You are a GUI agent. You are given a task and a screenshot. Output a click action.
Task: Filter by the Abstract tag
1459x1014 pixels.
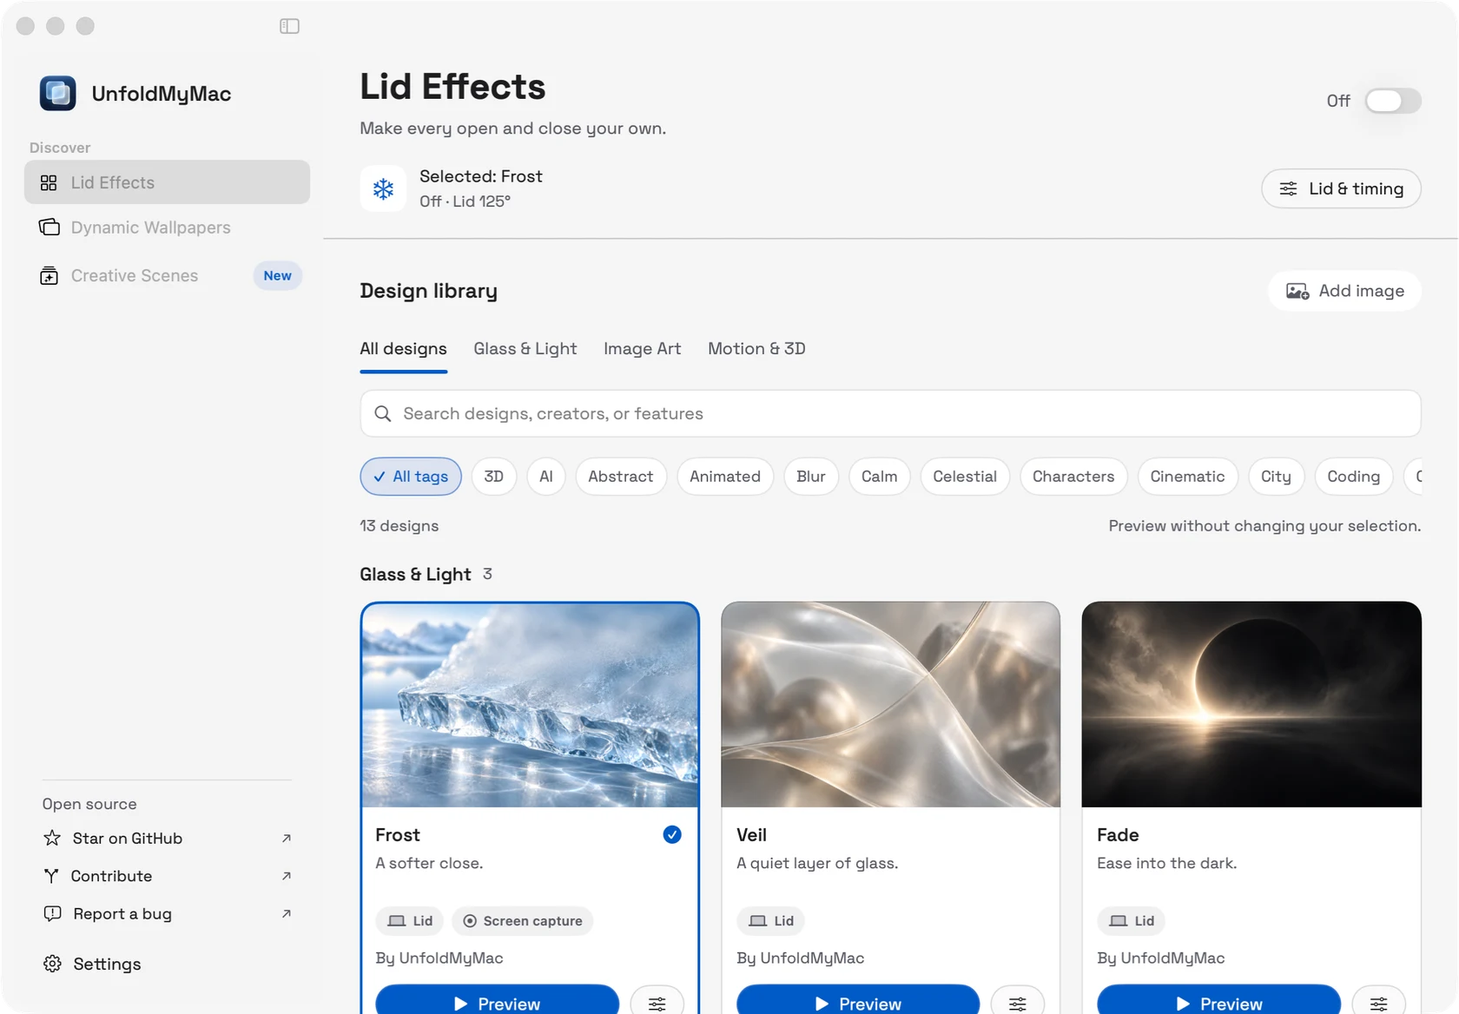[621, 477]
